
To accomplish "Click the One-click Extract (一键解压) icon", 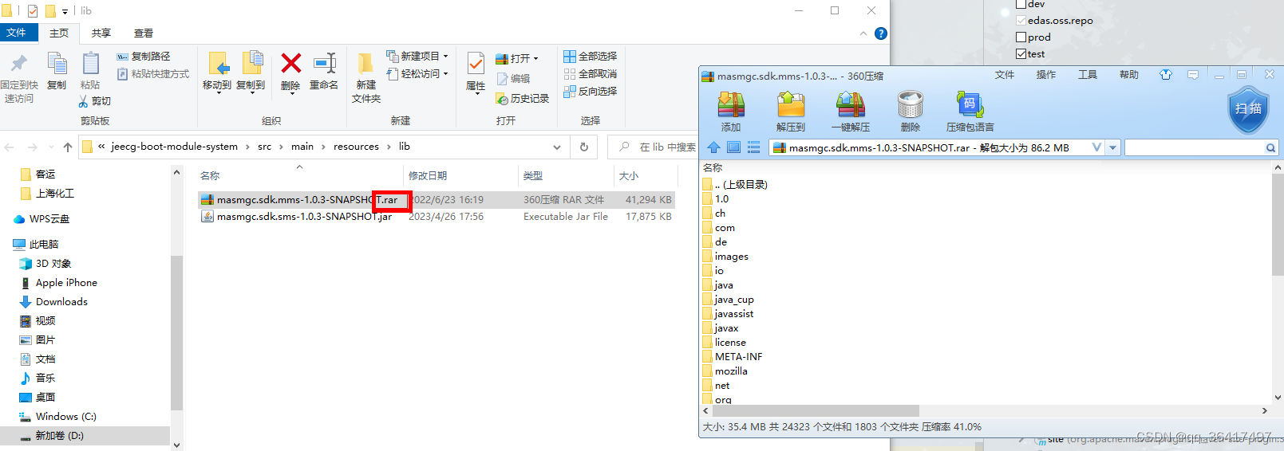I will coord(851,105).
